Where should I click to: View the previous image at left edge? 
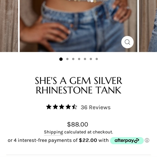point(9,26)
